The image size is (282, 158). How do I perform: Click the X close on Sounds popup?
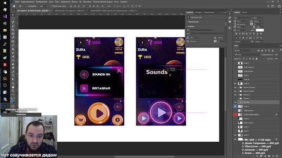click(x=119, y=70)
